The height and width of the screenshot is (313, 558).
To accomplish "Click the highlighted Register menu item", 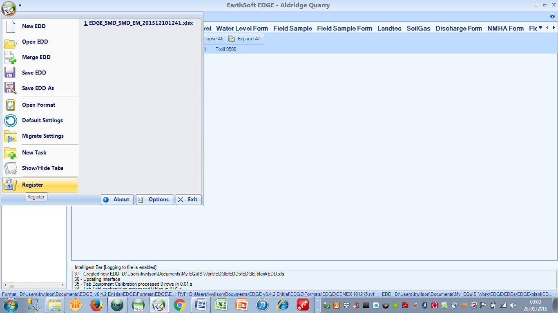I will tap(40, 185).
